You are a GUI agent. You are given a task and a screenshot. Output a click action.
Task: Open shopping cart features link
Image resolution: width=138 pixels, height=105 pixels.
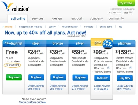(31, 27)
